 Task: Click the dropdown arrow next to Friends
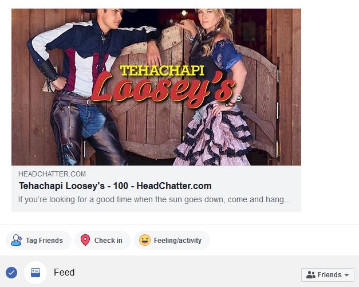[x=346, y=275]
